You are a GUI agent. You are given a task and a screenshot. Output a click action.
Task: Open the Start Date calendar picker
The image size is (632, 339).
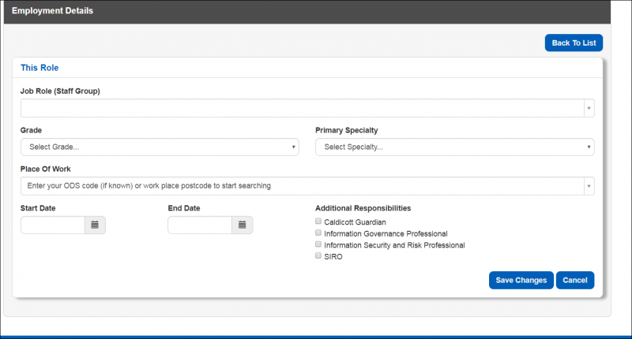[x=95, y=225]
